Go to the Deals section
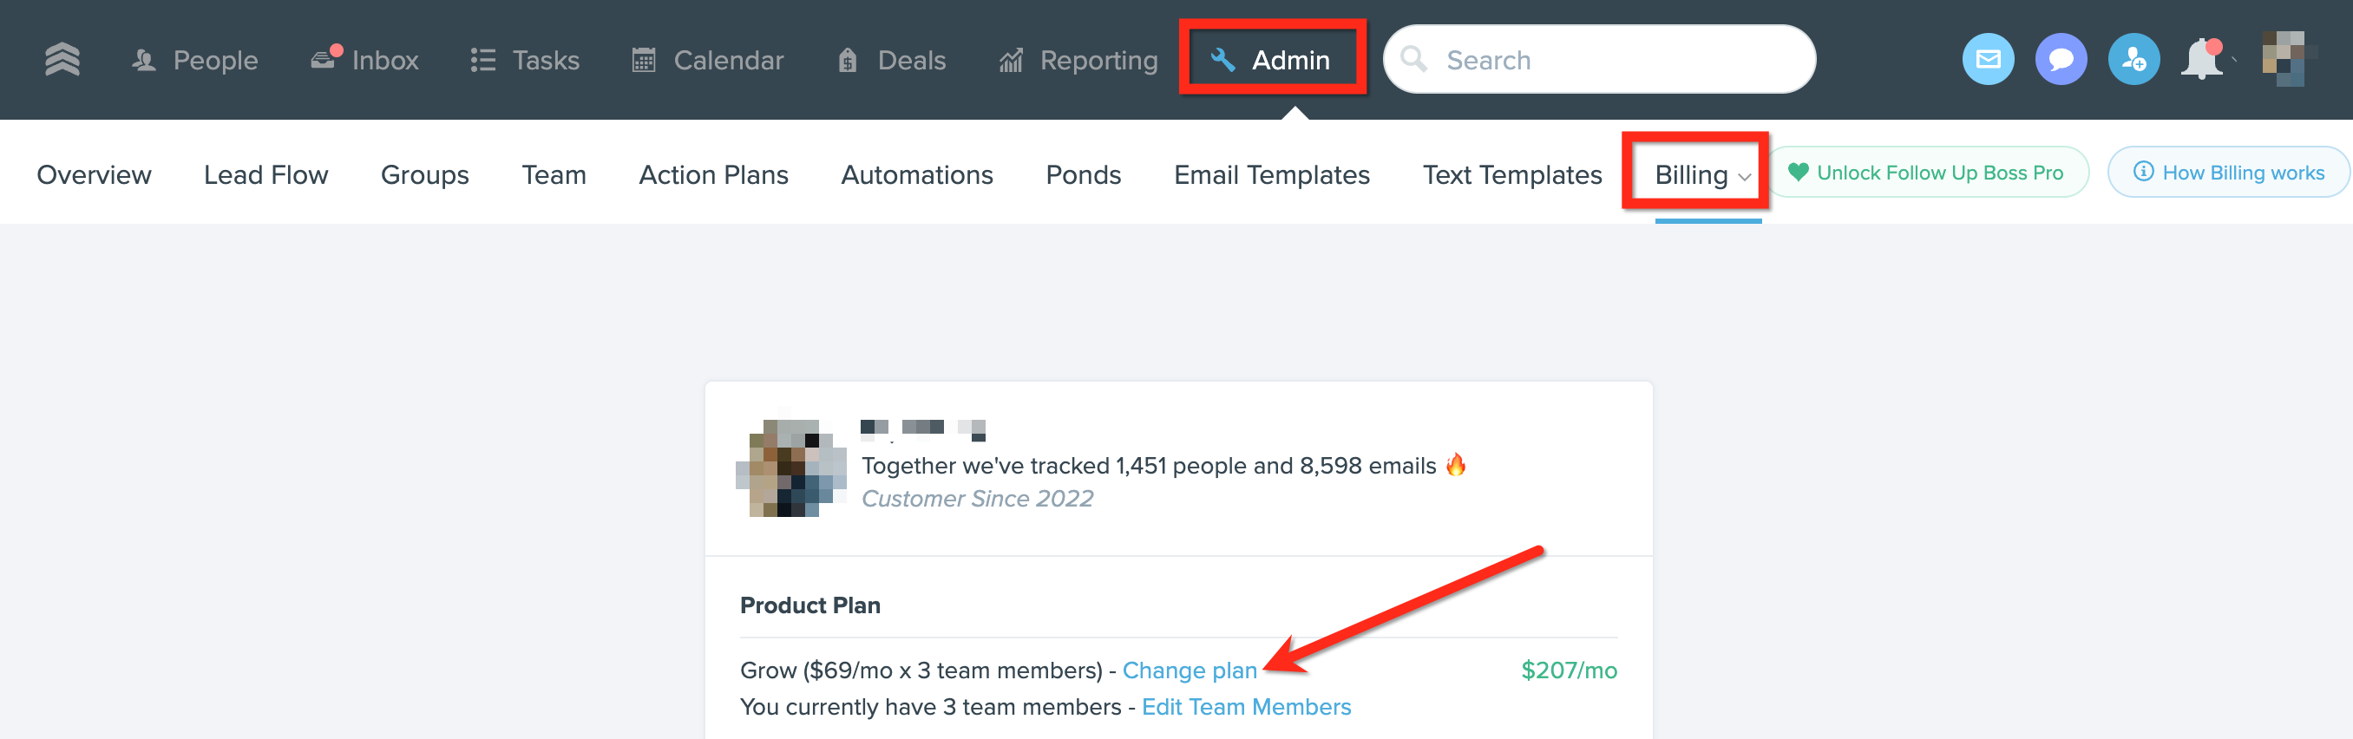The image size is (2353, 739). coord(893,61)
